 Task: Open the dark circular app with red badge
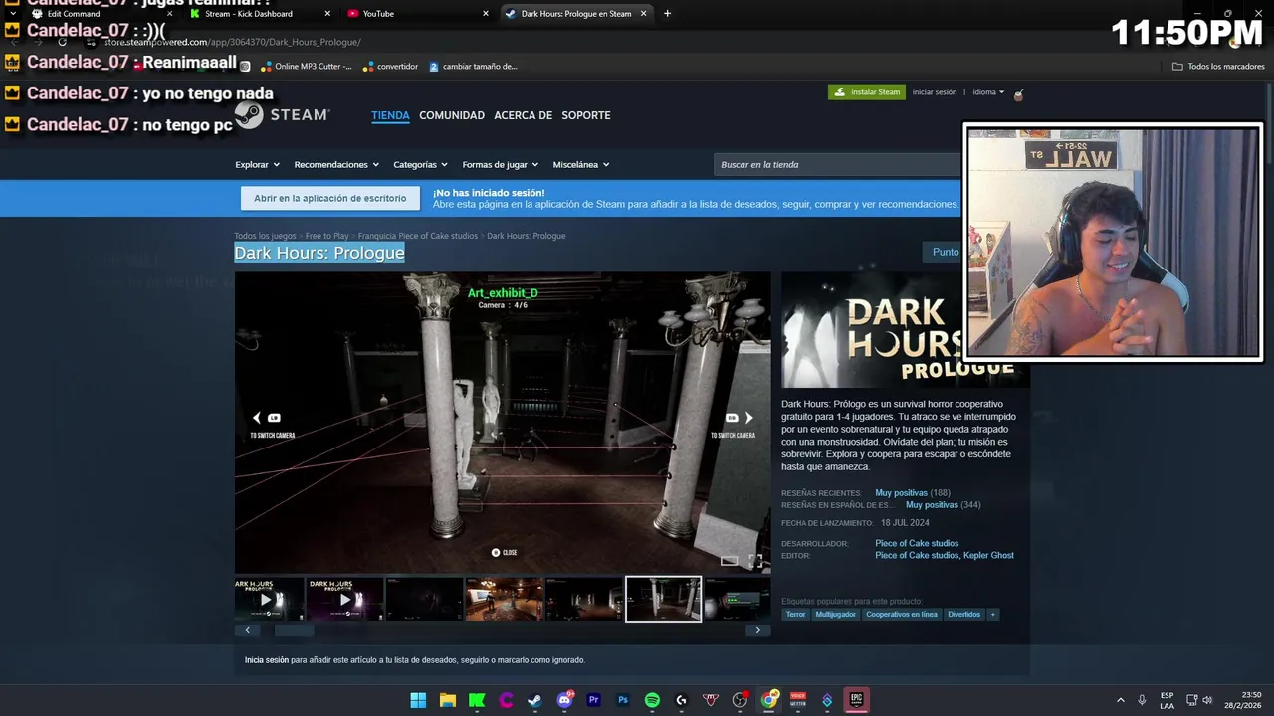(x=740, y=700)
